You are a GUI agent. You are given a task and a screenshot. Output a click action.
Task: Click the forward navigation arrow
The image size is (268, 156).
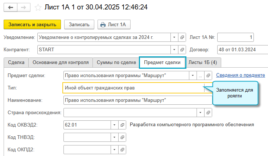[x=23, y=7]
